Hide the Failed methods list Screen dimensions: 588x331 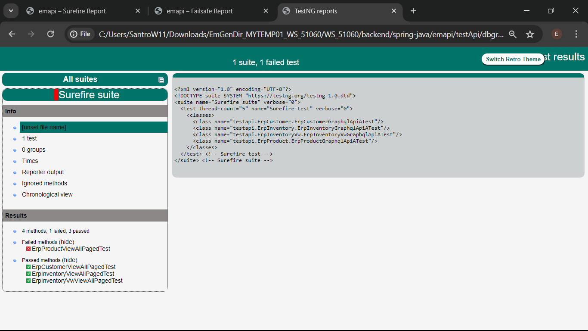point(66,242)
